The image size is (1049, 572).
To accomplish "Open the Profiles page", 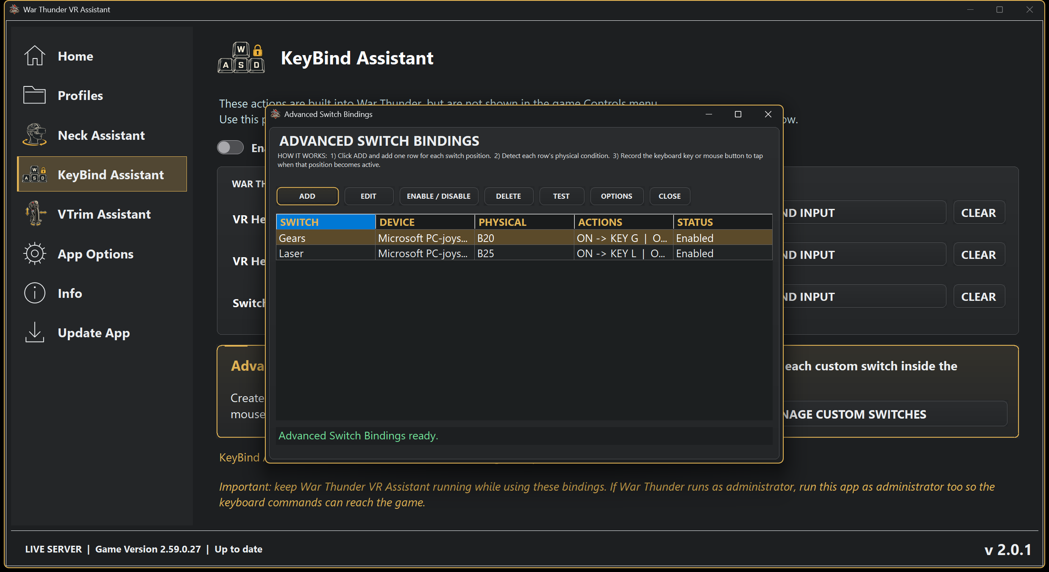I will [x=102, y=95].
